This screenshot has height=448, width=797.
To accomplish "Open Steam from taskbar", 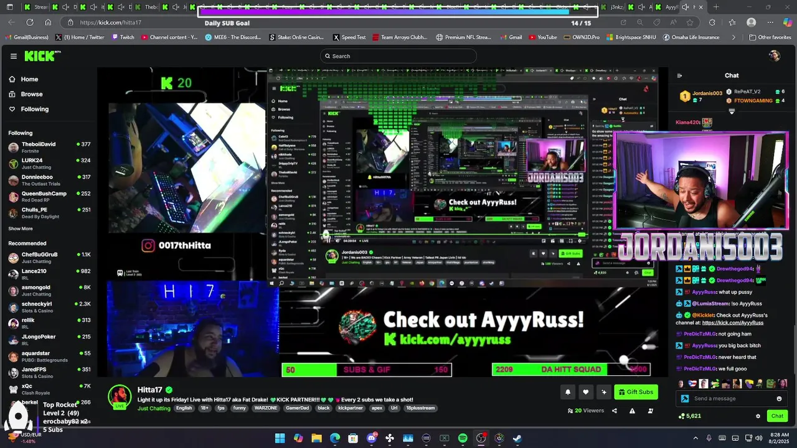I will point(517,438).
